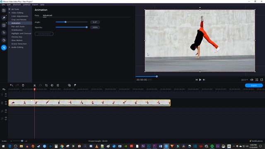Click the Add Keyframe button
Viewport: 265px width, 149px height.
click(44, 34)
